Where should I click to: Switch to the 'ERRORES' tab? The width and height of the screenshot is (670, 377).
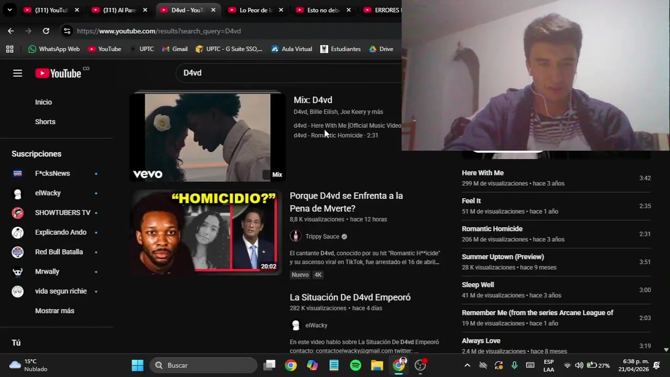point(382,10)
